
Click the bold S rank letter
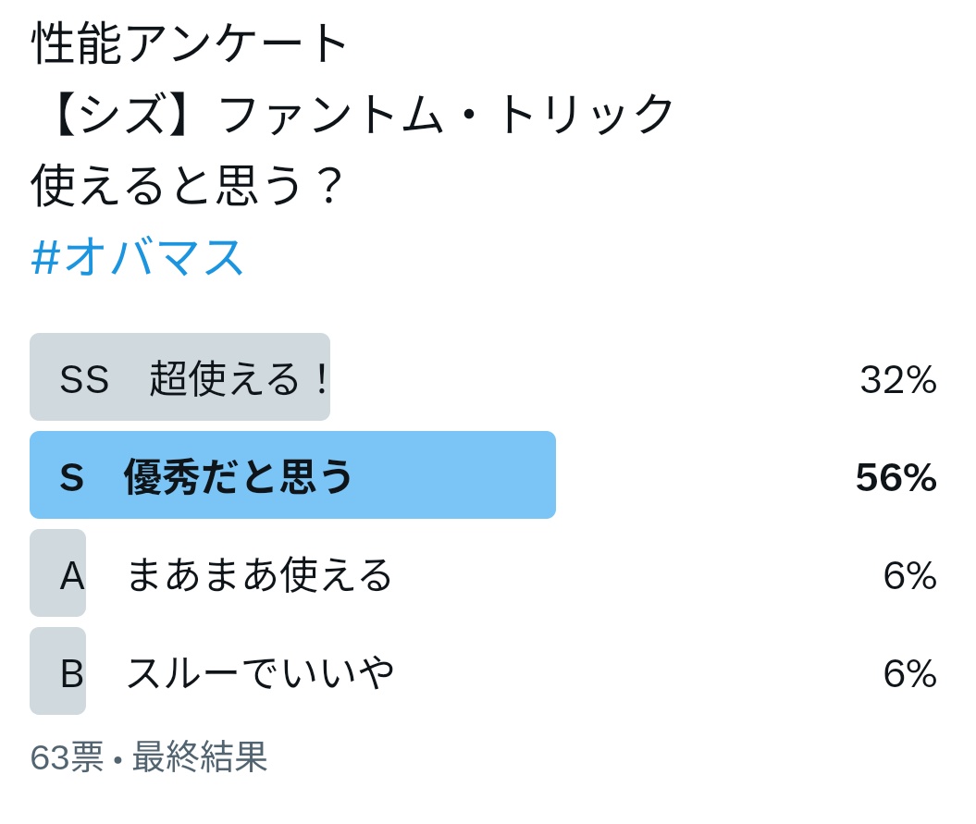point(71,477)
